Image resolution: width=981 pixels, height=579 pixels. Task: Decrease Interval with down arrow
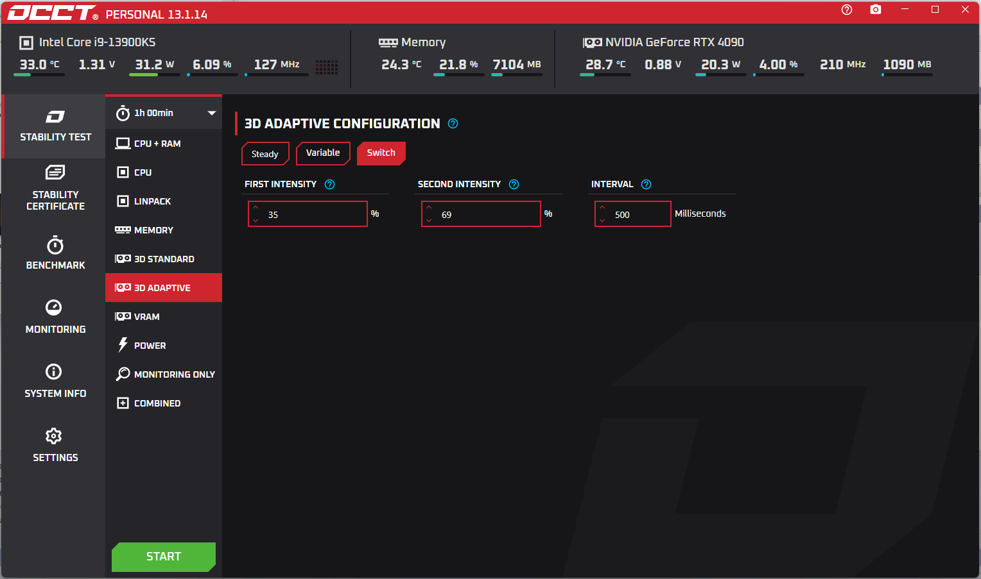click(602, 221)
